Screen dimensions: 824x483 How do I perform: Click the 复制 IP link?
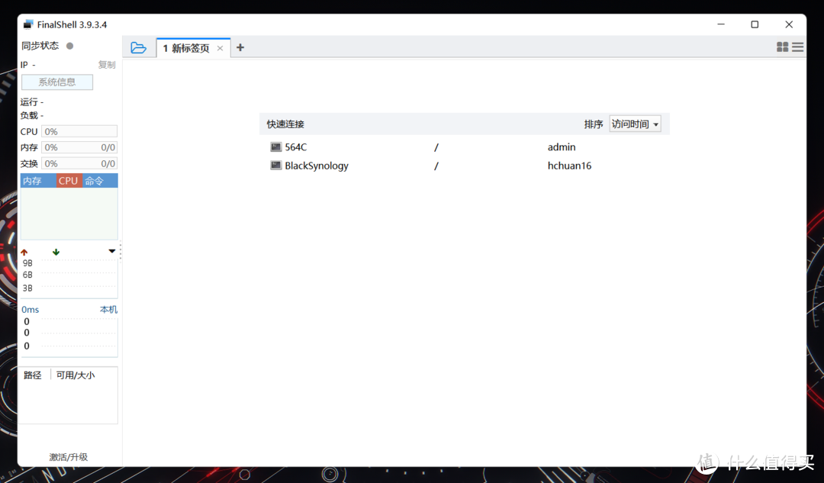(107, 65)
